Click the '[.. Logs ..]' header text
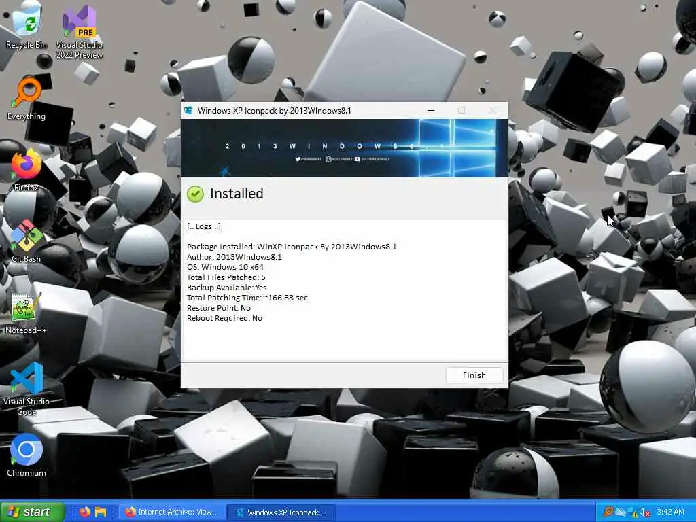Image resolution: width=696 pixels, height=522 pixels. coord(204,226)
